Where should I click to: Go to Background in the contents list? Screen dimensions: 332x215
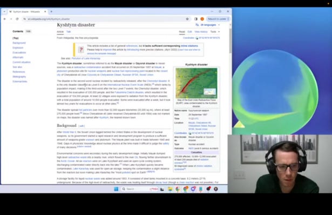tap(19, 43)
